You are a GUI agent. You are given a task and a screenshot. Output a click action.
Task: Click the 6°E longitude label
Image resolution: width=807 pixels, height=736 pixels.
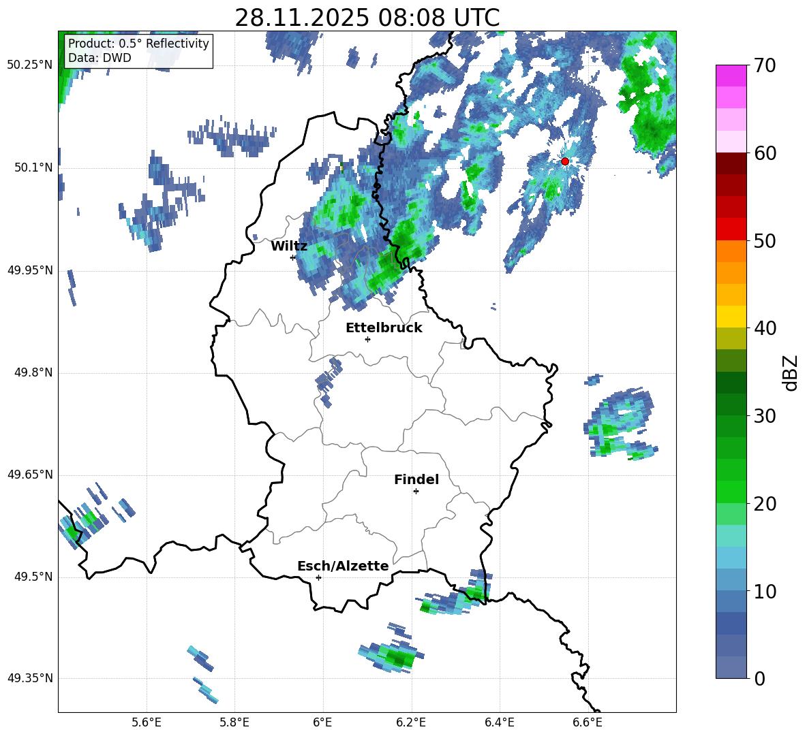(x=322, y=722)
